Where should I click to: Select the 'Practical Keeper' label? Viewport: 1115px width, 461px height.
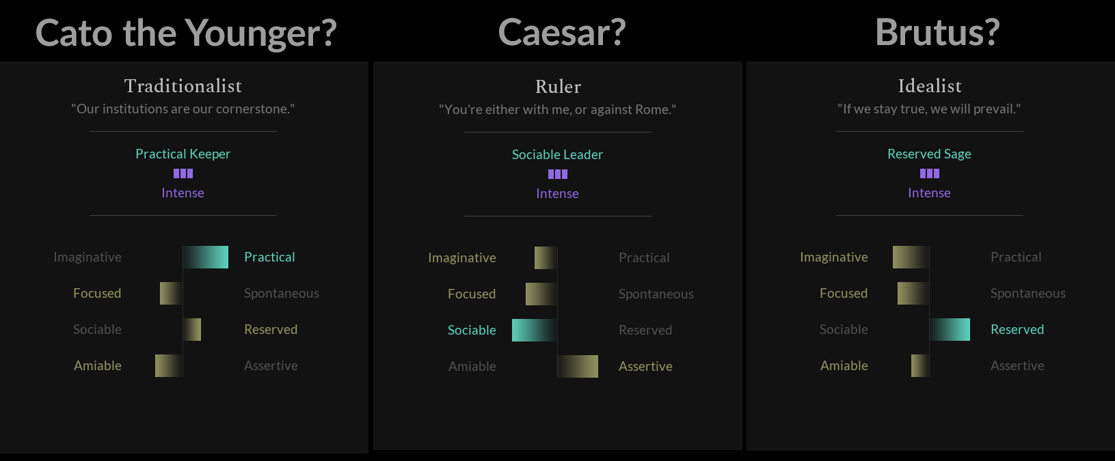point(183,154)
